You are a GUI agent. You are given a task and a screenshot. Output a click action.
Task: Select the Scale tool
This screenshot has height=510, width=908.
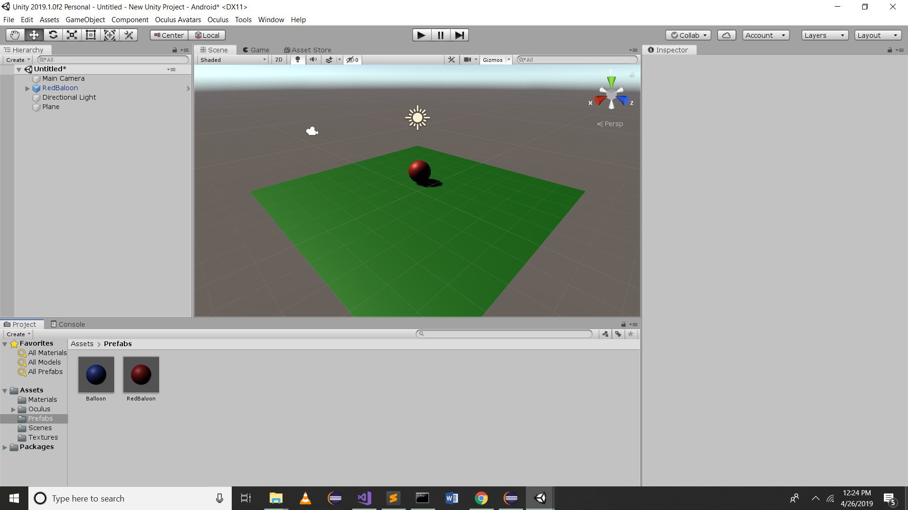click(x=72, y=35)
